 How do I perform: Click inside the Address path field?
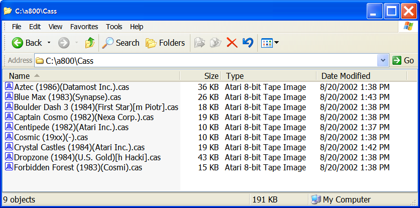[201, 61]
